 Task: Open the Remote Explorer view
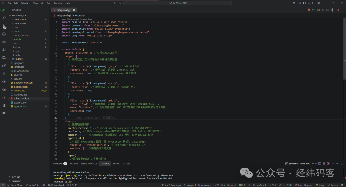4,58
